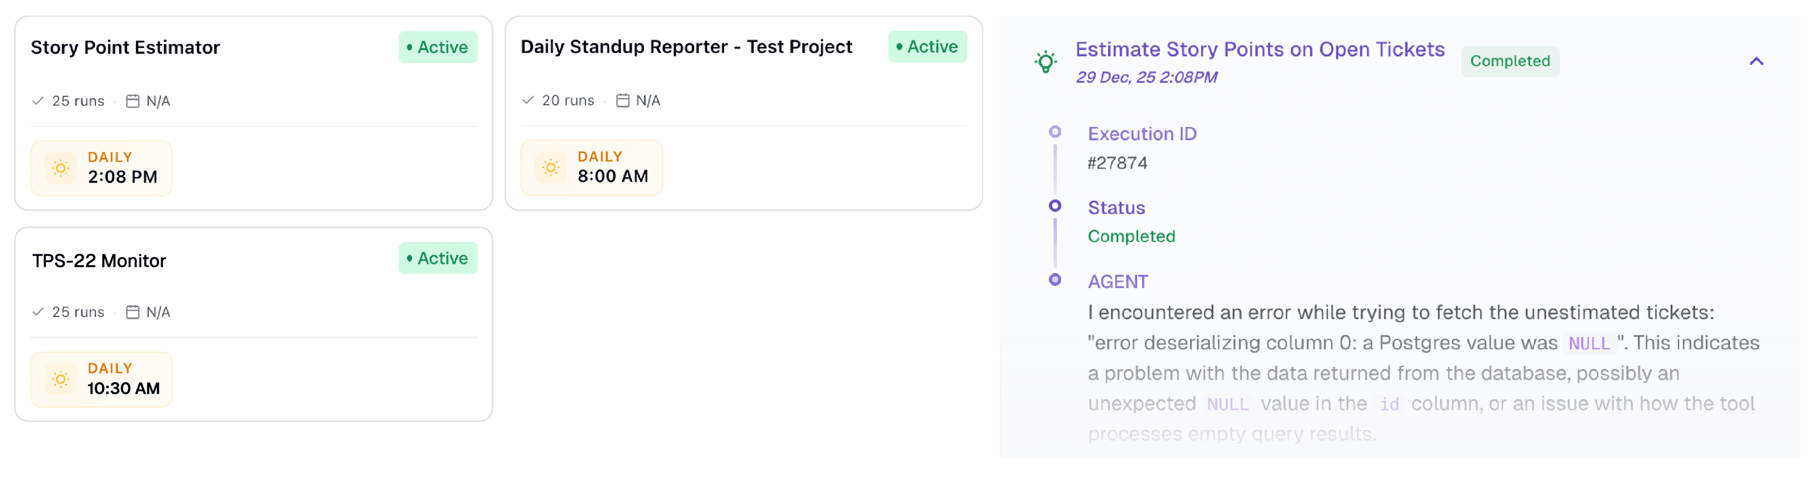This screenshot has width=1820, height=479.
Task: Click the AGENT timeline marker dot
Action: 1055,280
